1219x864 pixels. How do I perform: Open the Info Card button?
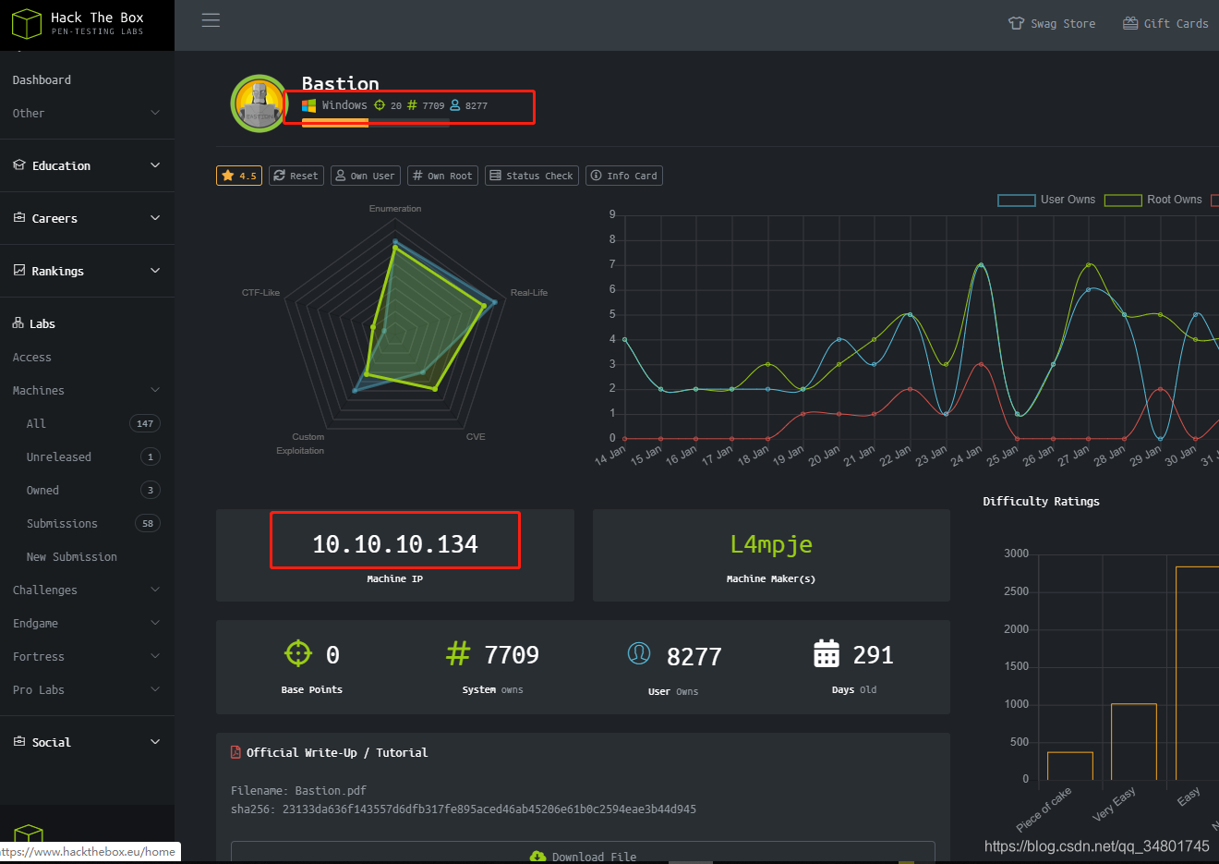click(624, 176)
